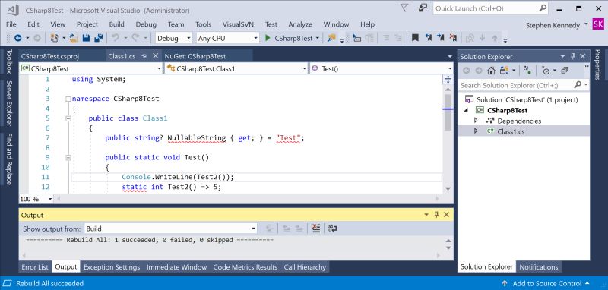Image resolution: width=608 pixels, height=290 pixels.
Task: Open the Server Explorer side panel
Action: coord(9,103)
